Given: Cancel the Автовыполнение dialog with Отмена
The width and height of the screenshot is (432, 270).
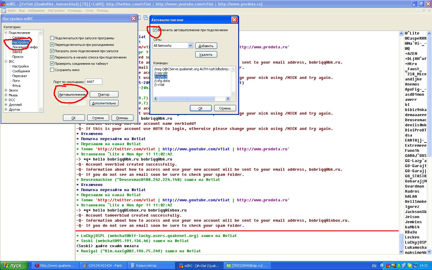Looking at the screenshot, I should (x=225, y=108).
